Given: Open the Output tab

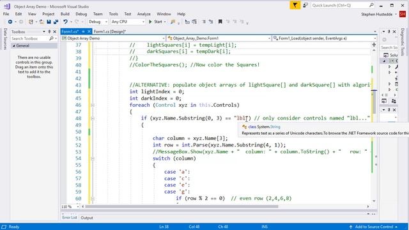Looking at the screenshot, I should (87, 218).
